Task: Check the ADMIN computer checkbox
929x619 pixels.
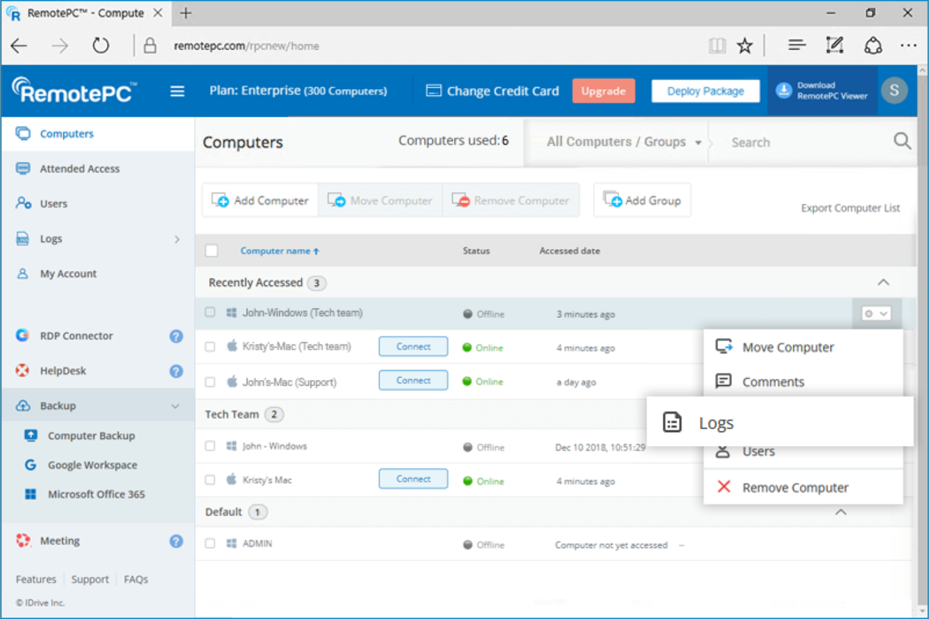Action: [210, 543]
